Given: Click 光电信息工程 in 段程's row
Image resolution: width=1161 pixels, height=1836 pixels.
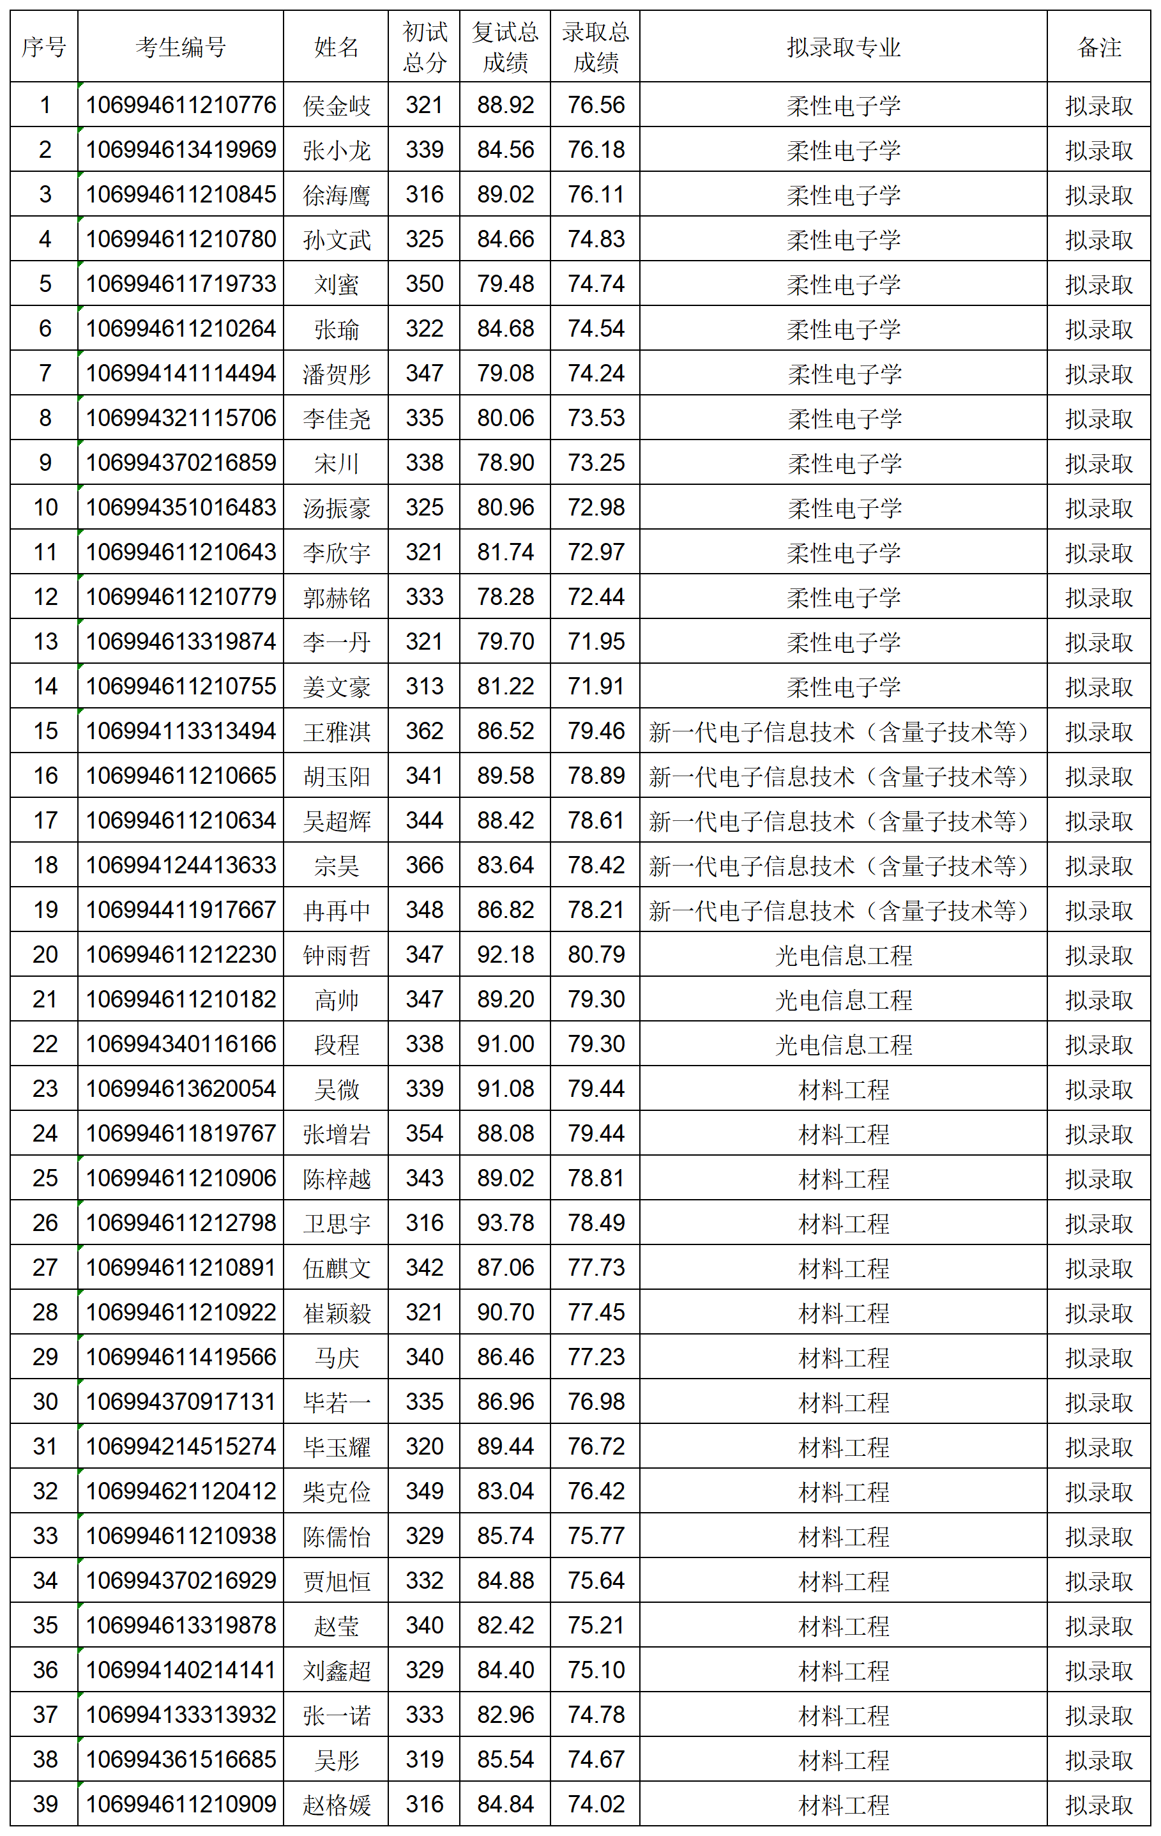Looking at the screenshot, I should 843,1044.
